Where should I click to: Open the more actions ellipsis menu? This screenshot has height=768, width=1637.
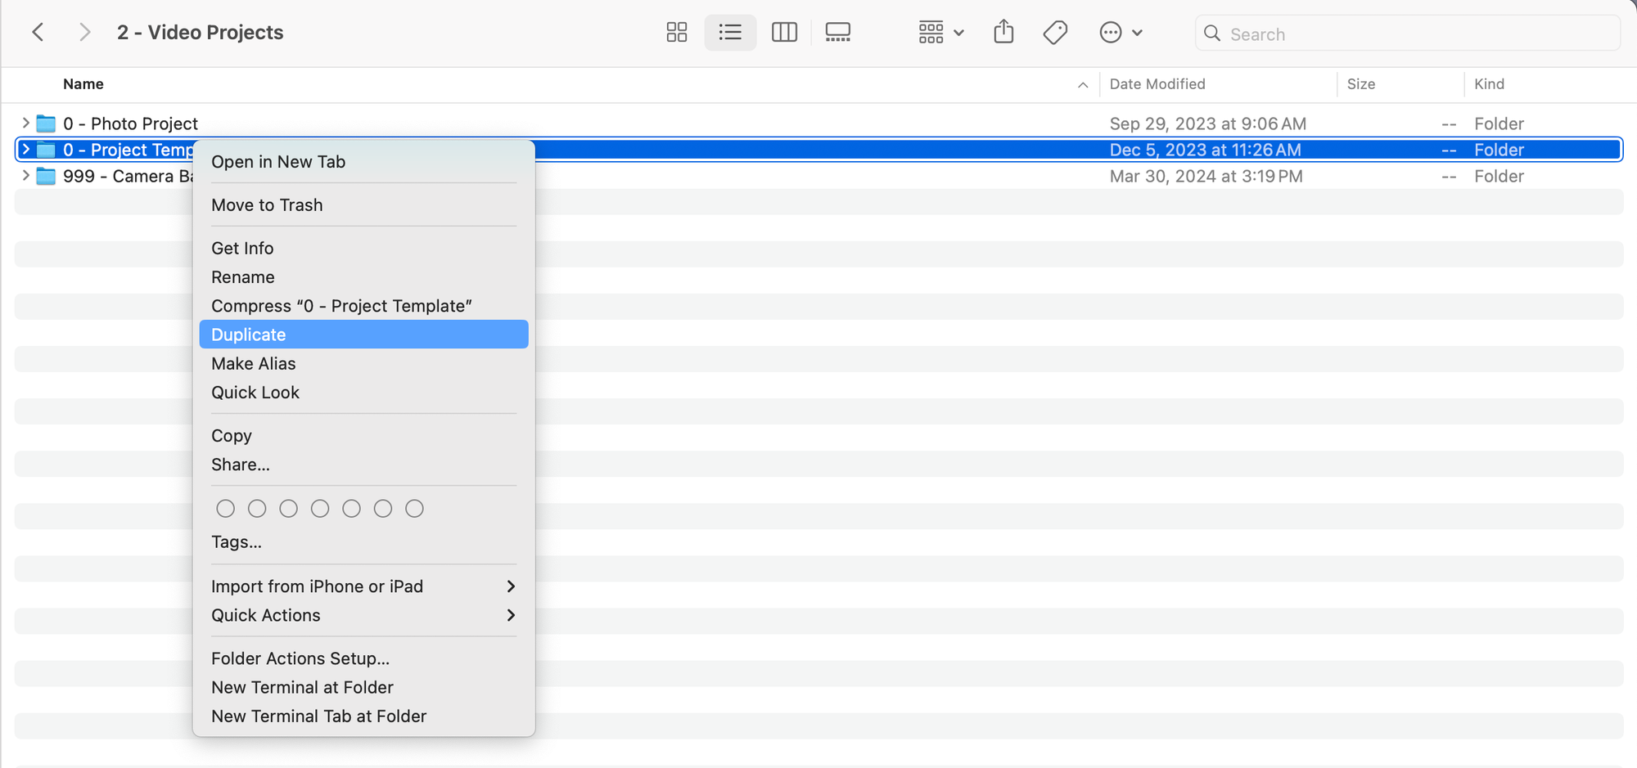[x=1110, y=32]
